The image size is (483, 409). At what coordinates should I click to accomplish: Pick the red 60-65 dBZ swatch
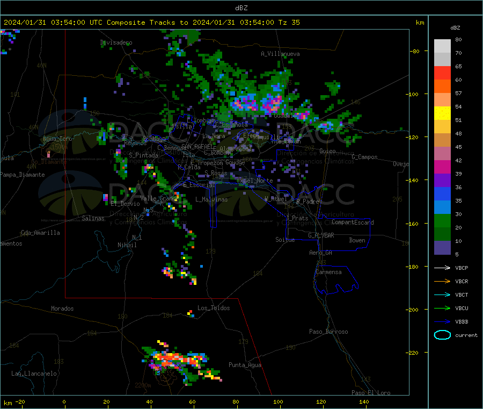442,73
